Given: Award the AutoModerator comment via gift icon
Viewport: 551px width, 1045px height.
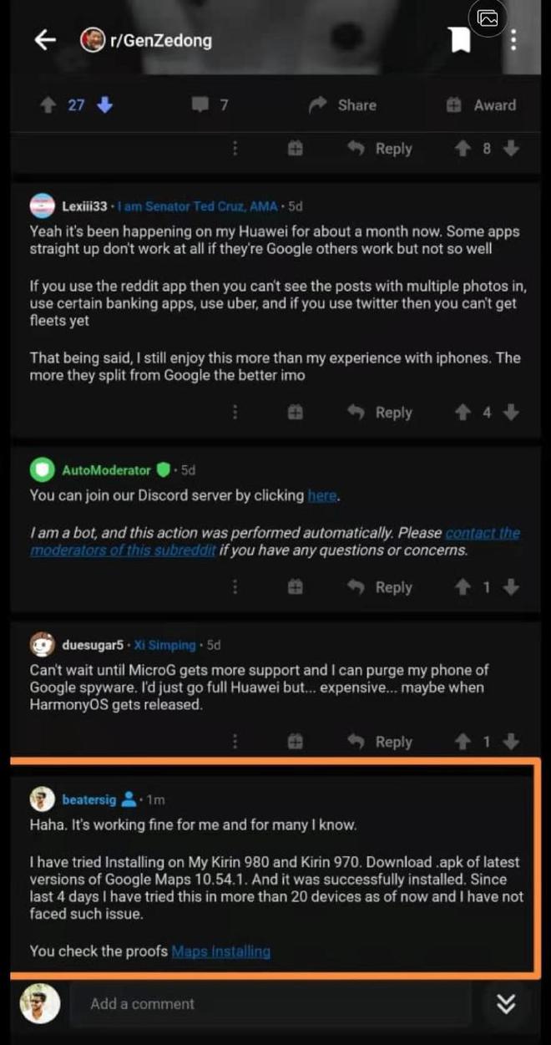Looking at the screenshot, I should coord(295,587).
